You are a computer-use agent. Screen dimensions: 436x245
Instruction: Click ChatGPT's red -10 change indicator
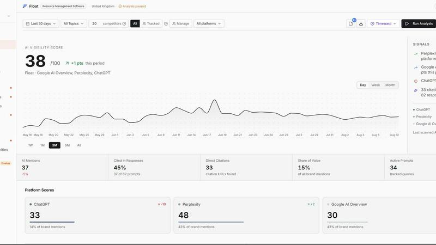click(161, 204)
